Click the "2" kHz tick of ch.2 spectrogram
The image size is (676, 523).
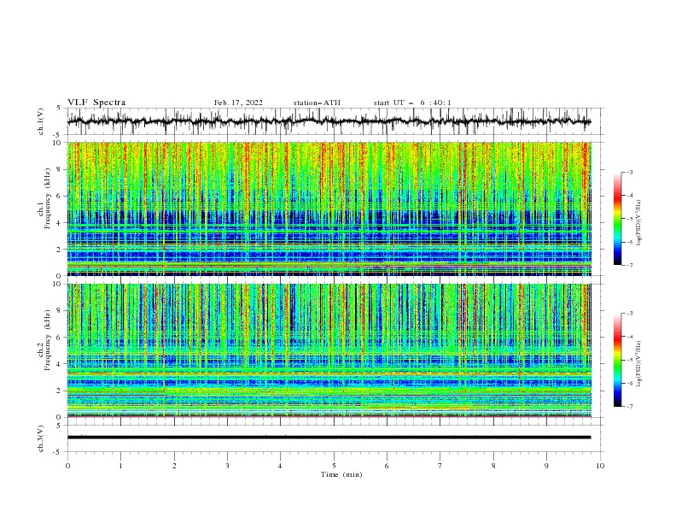pyautogui.click(x=60, y=391)
